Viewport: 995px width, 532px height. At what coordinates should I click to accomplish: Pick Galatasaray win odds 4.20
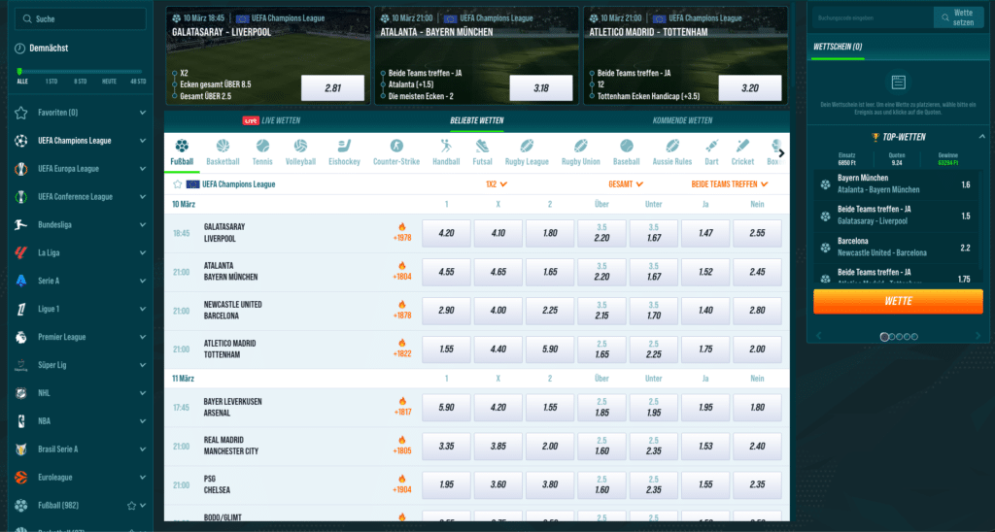[446, 233]
